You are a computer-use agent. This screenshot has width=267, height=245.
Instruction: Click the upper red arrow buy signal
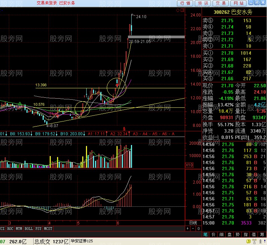pos(117,85)
